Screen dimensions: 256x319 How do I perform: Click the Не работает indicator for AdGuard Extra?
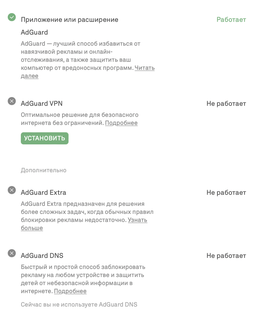[x=226, y=192]
